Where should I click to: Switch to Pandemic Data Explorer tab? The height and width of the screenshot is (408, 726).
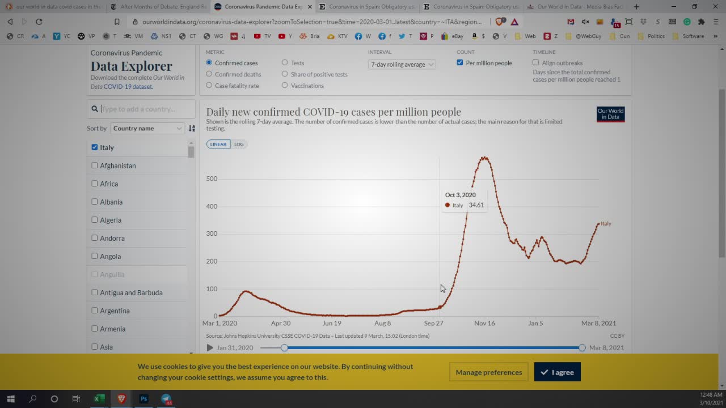[x=264, y=7]
